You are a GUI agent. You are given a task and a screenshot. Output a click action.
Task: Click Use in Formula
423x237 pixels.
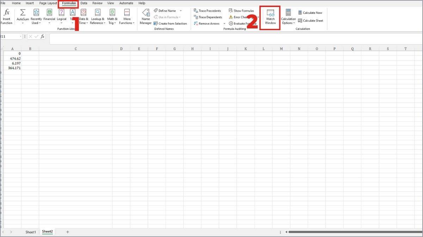click(167, 17)
